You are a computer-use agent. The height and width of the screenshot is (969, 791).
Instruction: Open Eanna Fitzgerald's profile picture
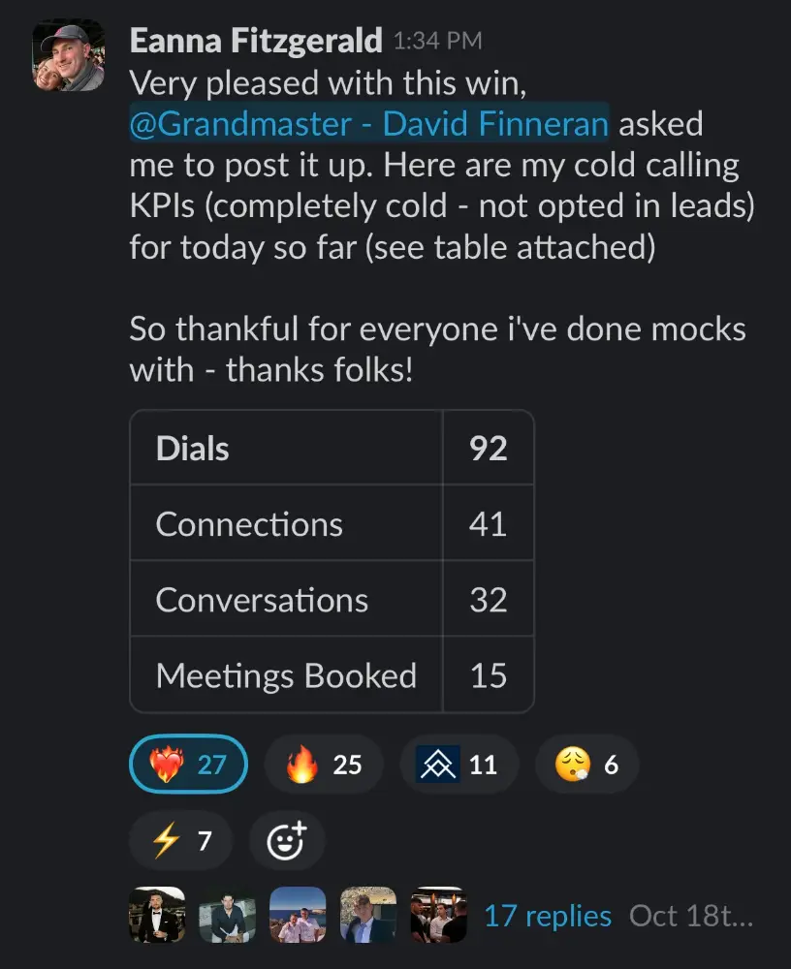point(68,56)
